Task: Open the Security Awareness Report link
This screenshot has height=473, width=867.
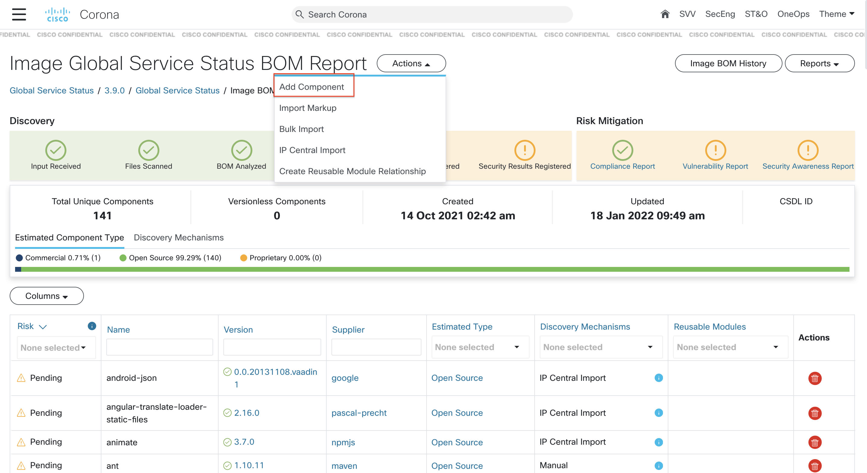Action: pyautogui.click(x=808, y=166)
